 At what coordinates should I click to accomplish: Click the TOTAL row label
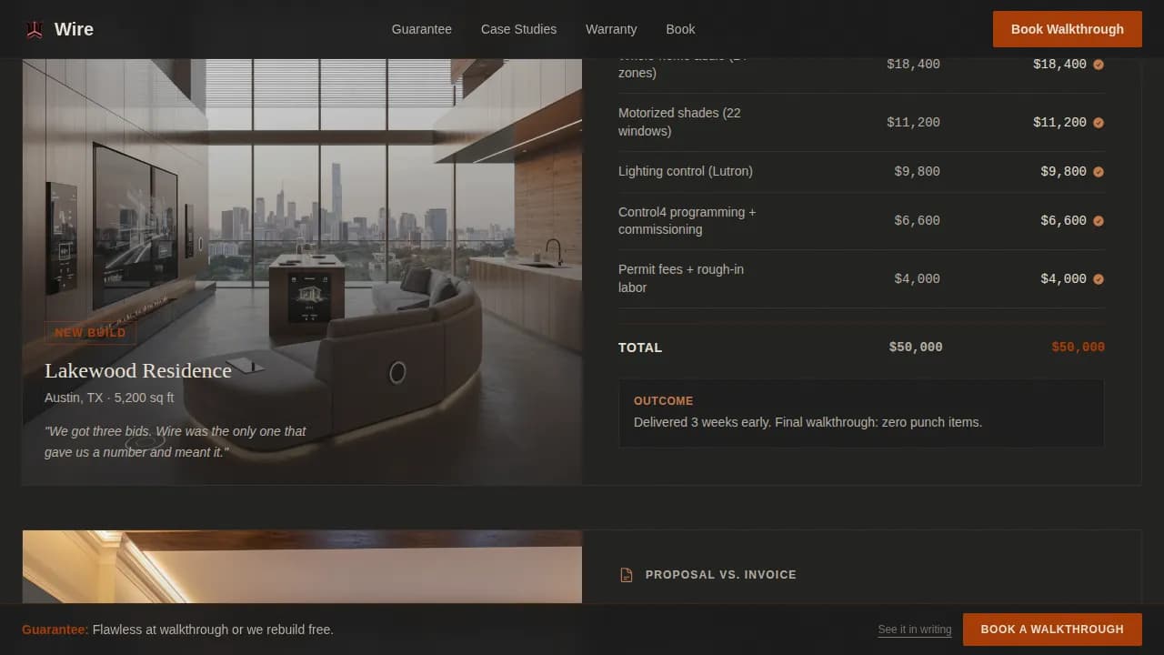click(x=640, y=348)
